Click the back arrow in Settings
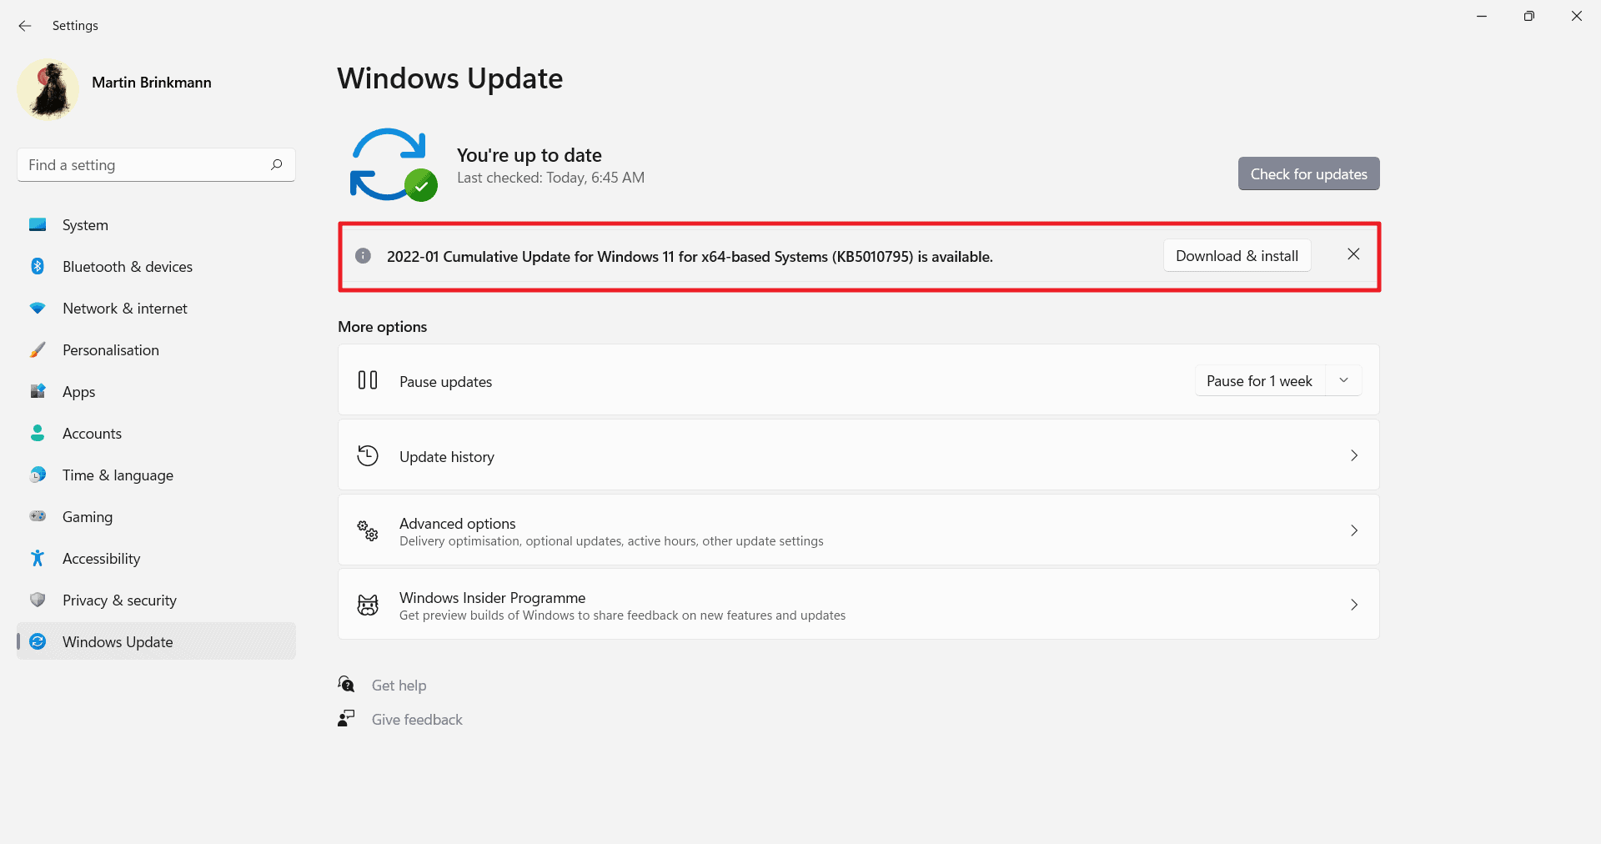This screenshot has width=1601, height=844. [x=24, y=26]
